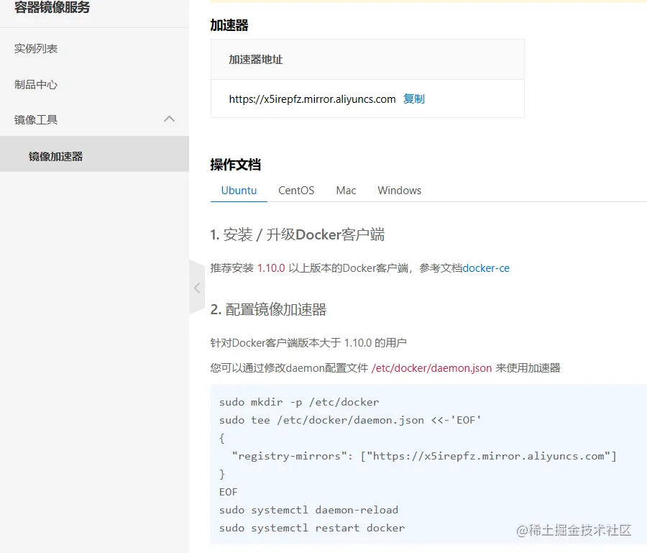
Task: Collapse the 镜像工具 menu chevron
Action: point(169,119)
